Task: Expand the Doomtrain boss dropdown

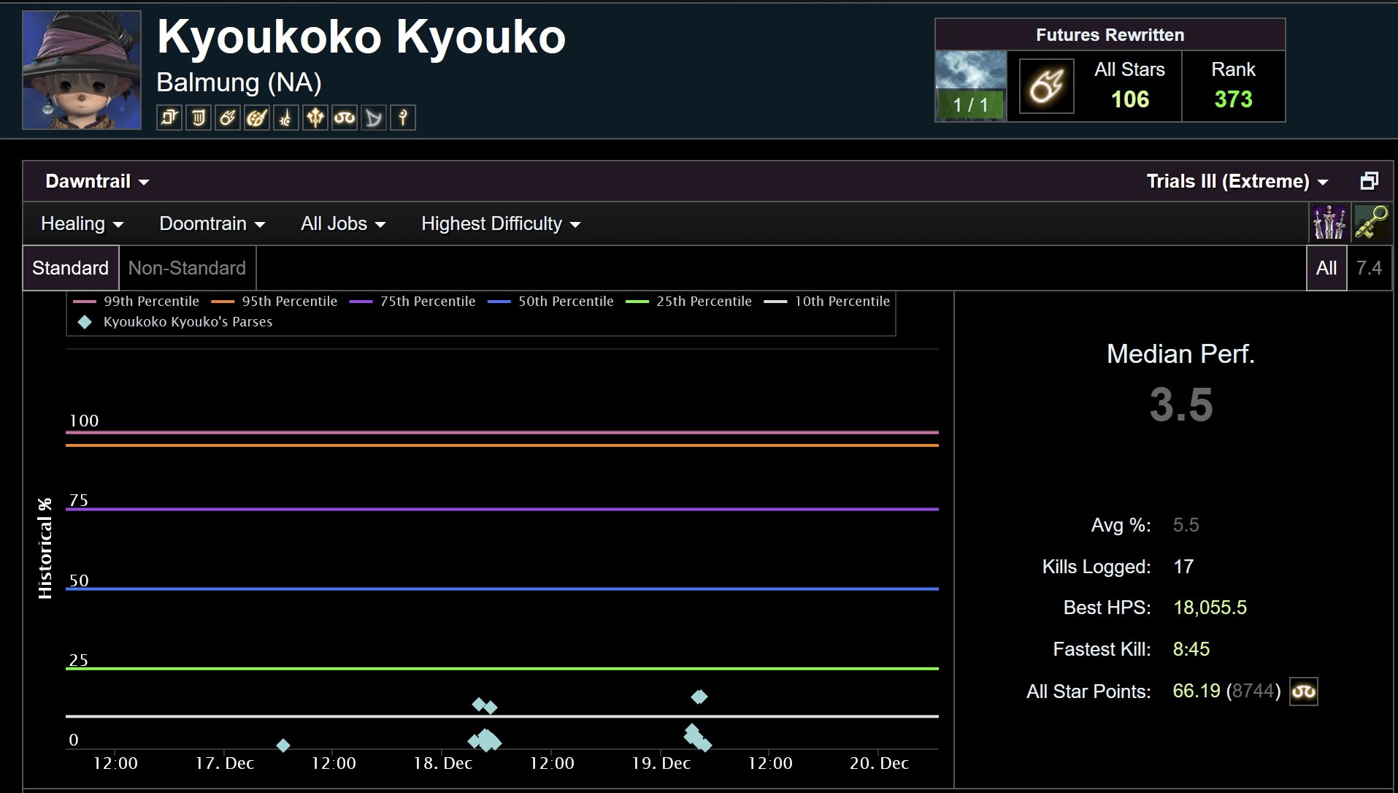Action: tap(212, 223)
